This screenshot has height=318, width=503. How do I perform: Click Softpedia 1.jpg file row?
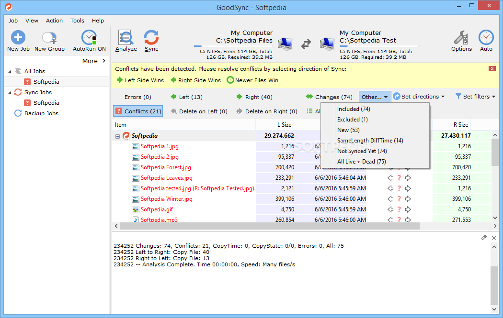[x=160, y=146]
